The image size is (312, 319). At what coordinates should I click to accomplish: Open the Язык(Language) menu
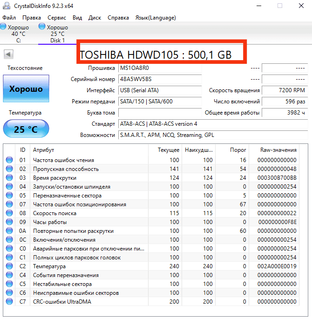click(156, 18)
